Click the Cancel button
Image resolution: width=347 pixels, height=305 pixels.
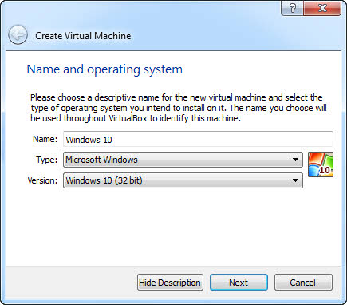pos(303,283)
